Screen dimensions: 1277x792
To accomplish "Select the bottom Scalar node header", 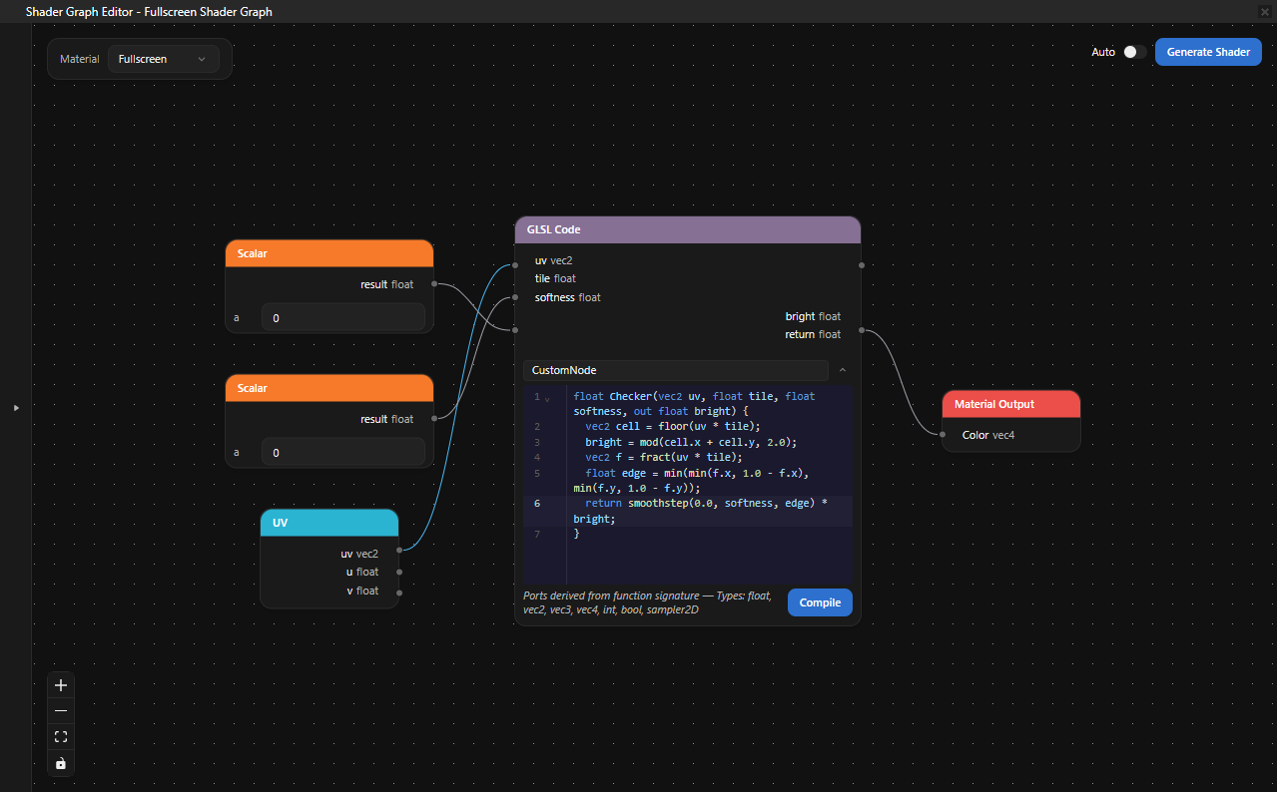I will point(329,388).
